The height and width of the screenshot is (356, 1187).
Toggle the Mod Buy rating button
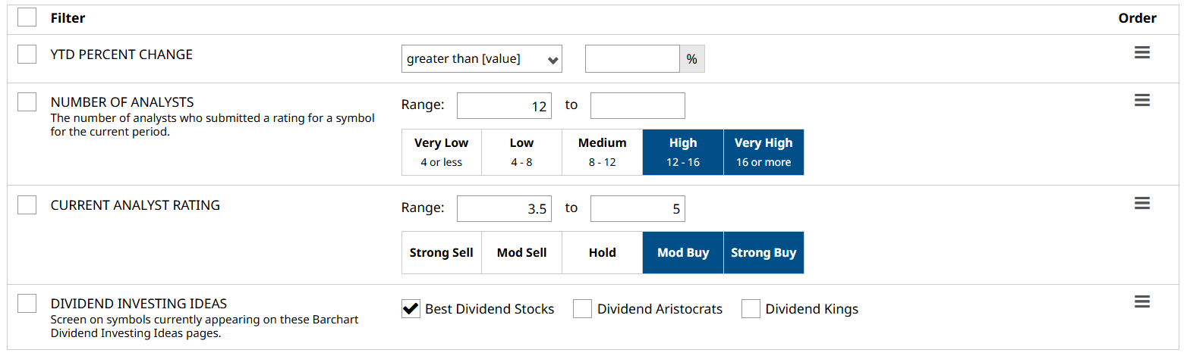point(682,252)
